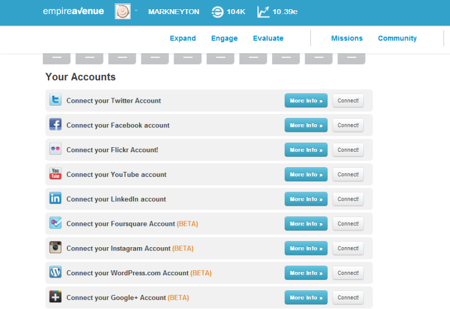Click the LinkedIn logo icon
450x309 pixels.
(55, 198)
